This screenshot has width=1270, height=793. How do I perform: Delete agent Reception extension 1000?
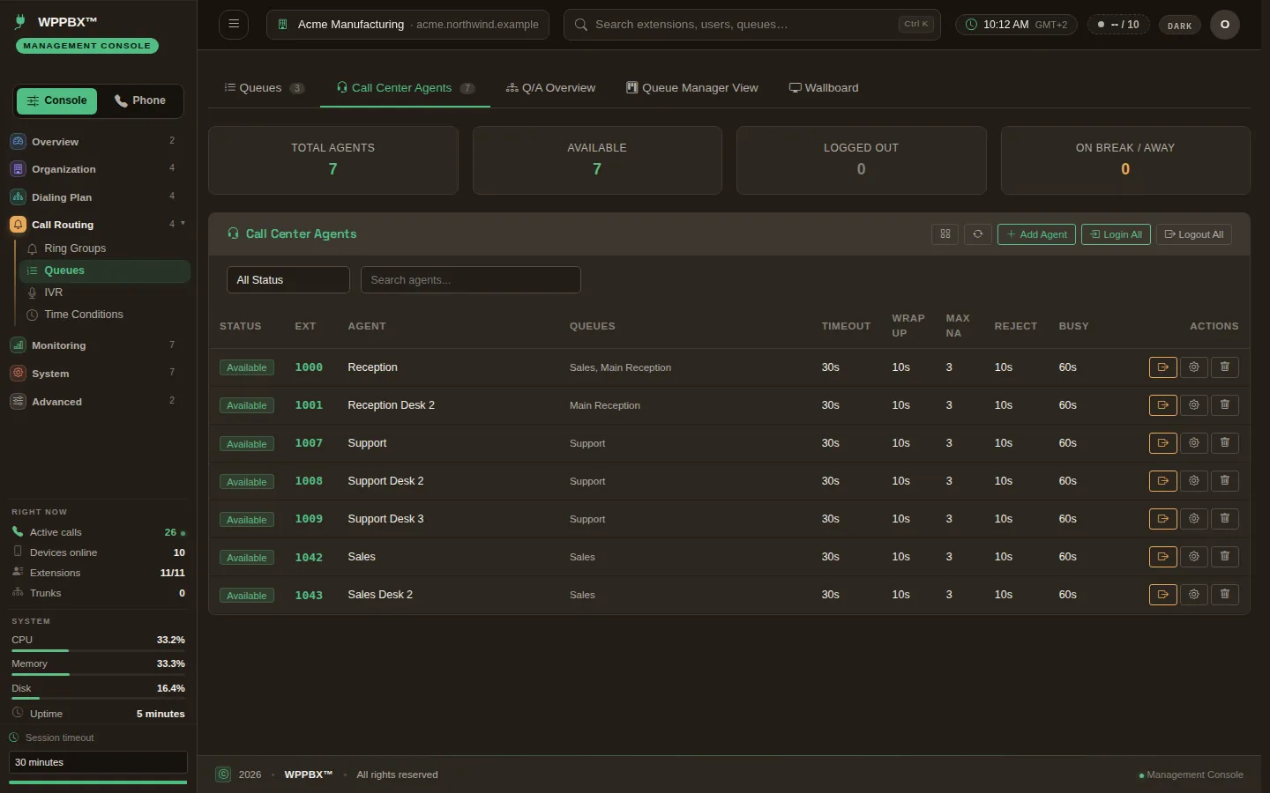(1224, 367)
